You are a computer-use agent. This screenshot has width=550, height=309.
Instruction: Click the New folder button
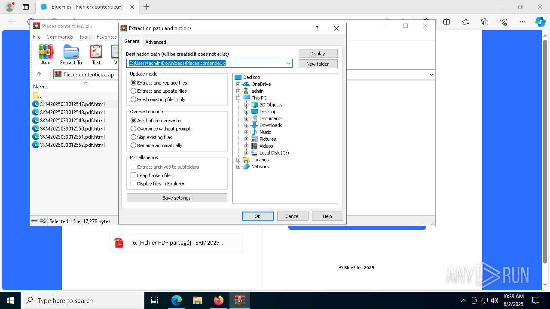point(318,64)
